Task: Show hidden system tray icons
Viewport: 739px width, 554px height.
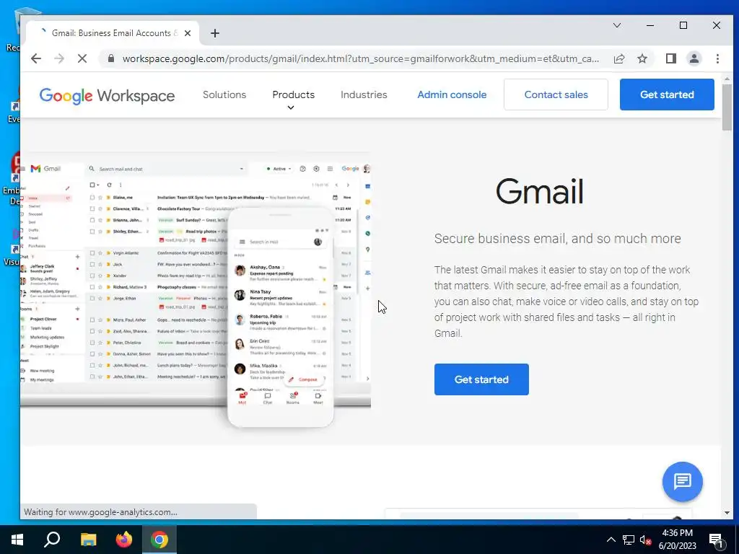Action: [611, 540]
